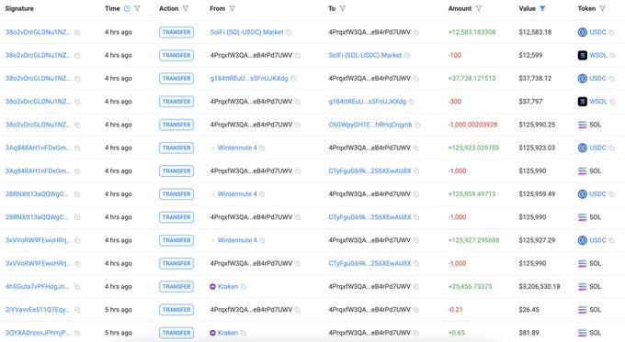Click the To column filter icon
Viewport: 625px width, 342px height.
click(343, 8)
